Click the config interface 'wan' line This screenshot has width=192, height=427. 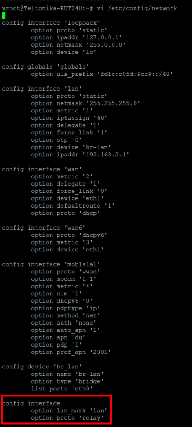(x=40, y=169)
